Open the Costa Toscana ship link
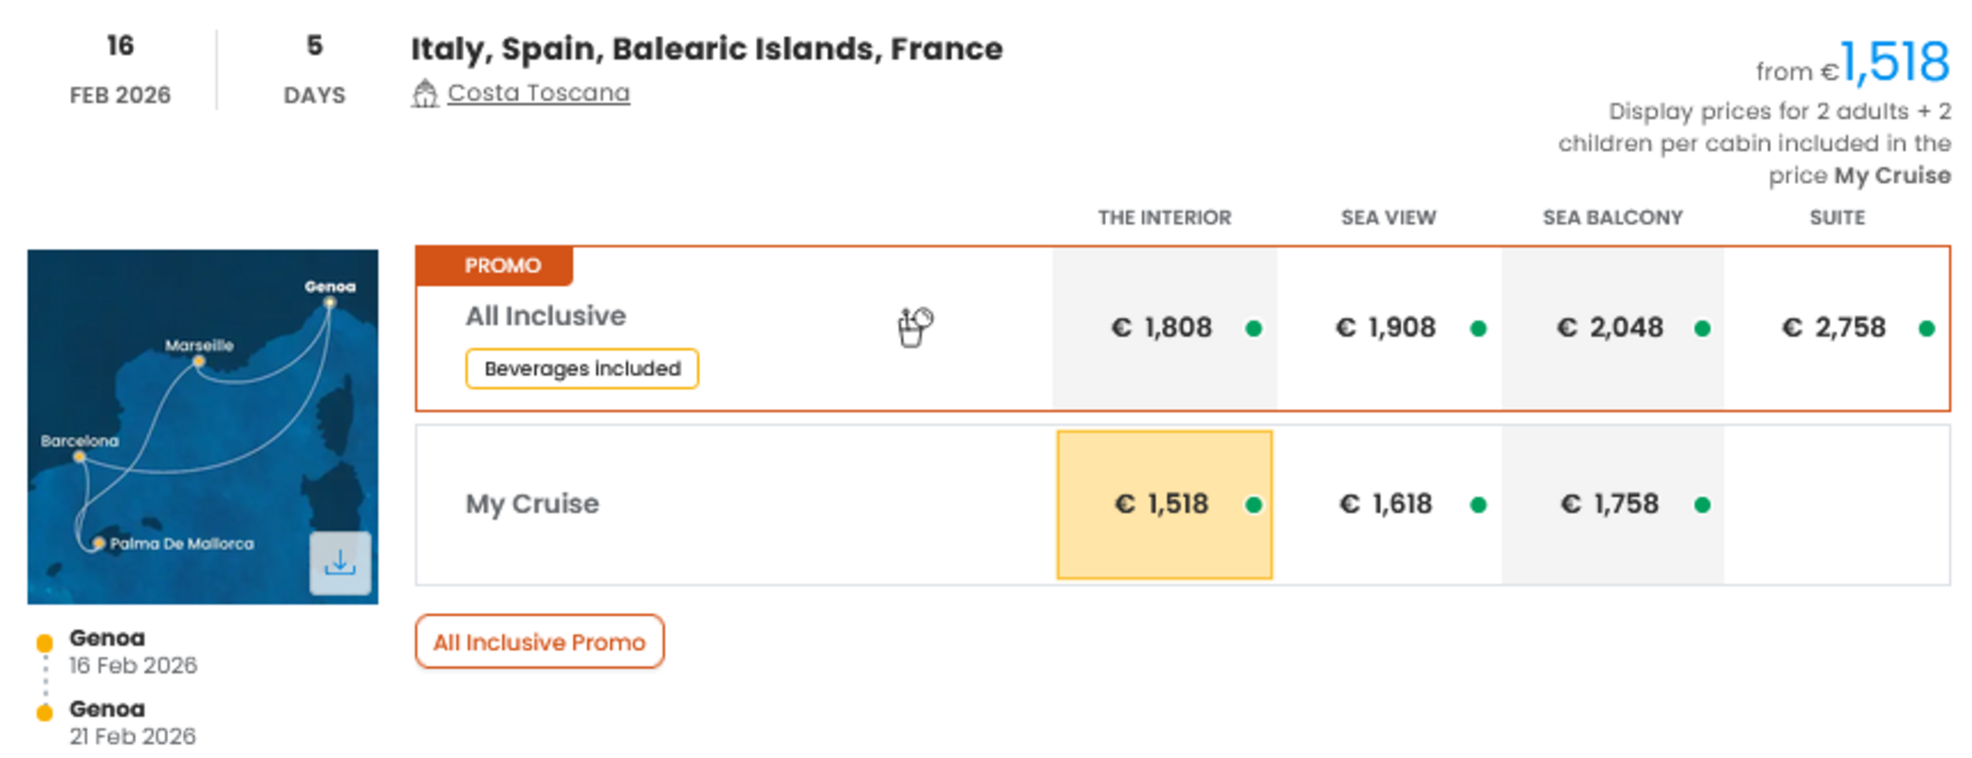 point(538,93)
